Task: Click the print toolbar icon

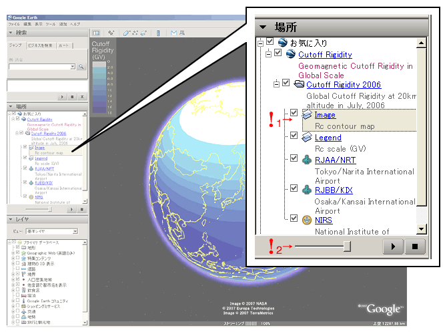Action: (x=181, y=33)
